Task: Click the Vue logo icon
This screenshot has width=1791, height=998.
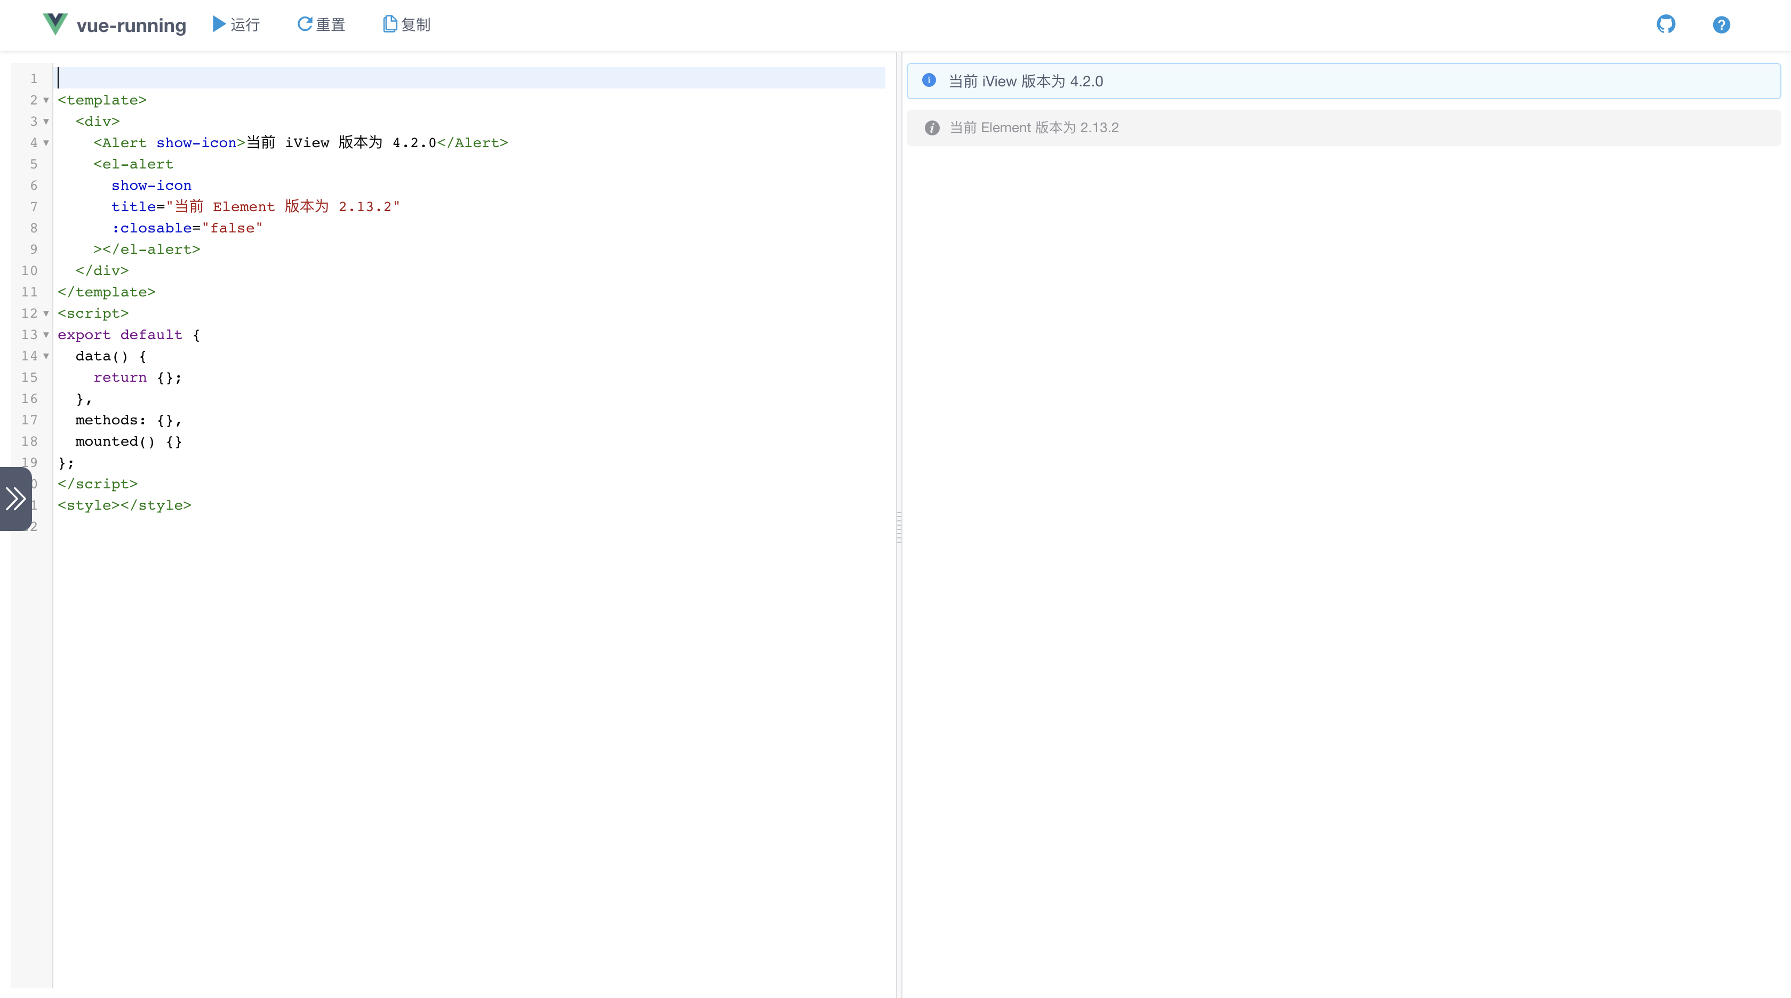Action: (55, 25)
